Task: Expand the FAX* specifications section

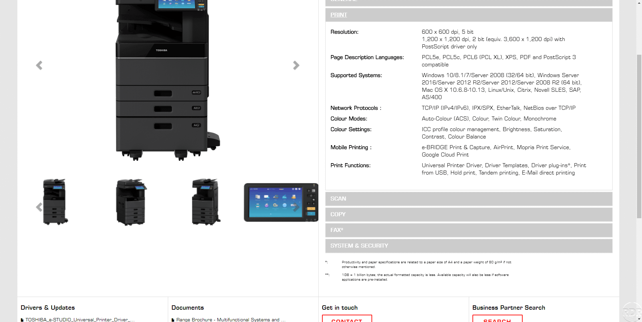Action: pos(469,230)
